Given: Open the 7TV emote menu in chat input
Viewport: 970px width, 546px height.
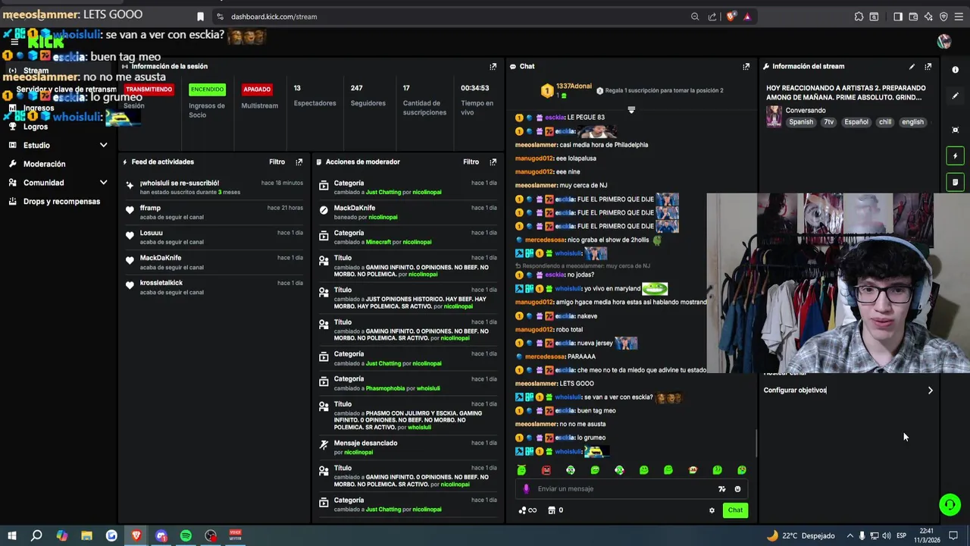Looking at the screenshot, I should pyautogui.click(x=721, y=489).
